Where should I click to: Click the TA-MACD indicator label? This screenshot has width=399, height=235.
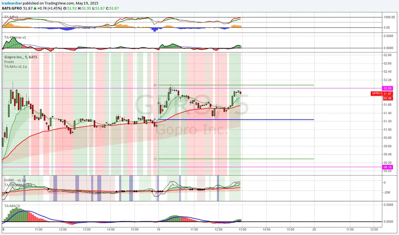click(x=12, y=206)
